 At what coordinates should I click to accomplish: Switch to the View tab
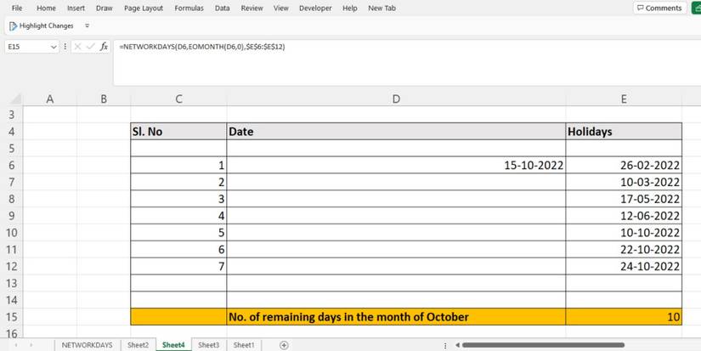coord(280,8)
